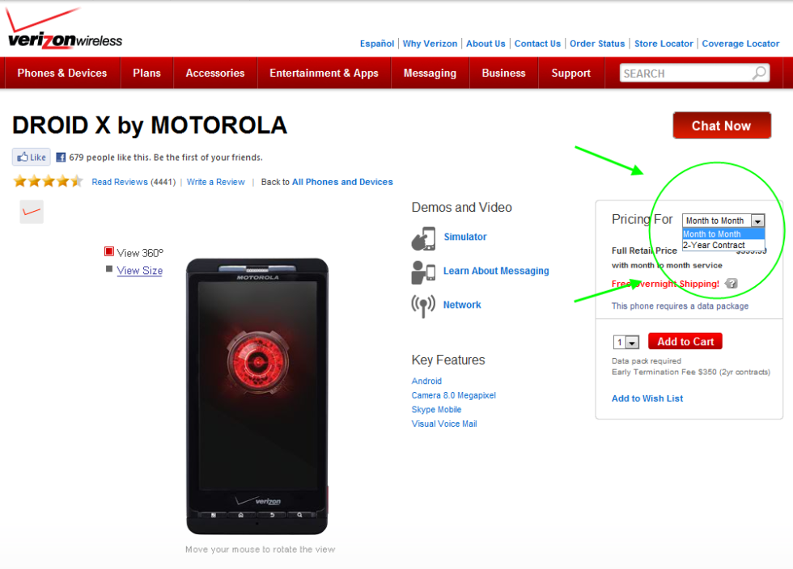
Task: Click Read Reviews (4441) link
Action: (x=134, y=182)
